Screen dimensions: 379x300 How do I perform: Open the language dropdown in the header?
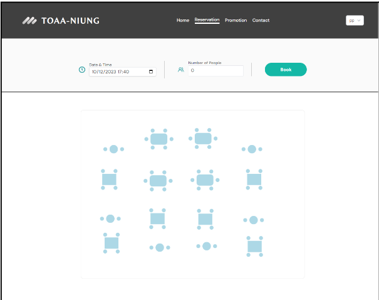355,21
